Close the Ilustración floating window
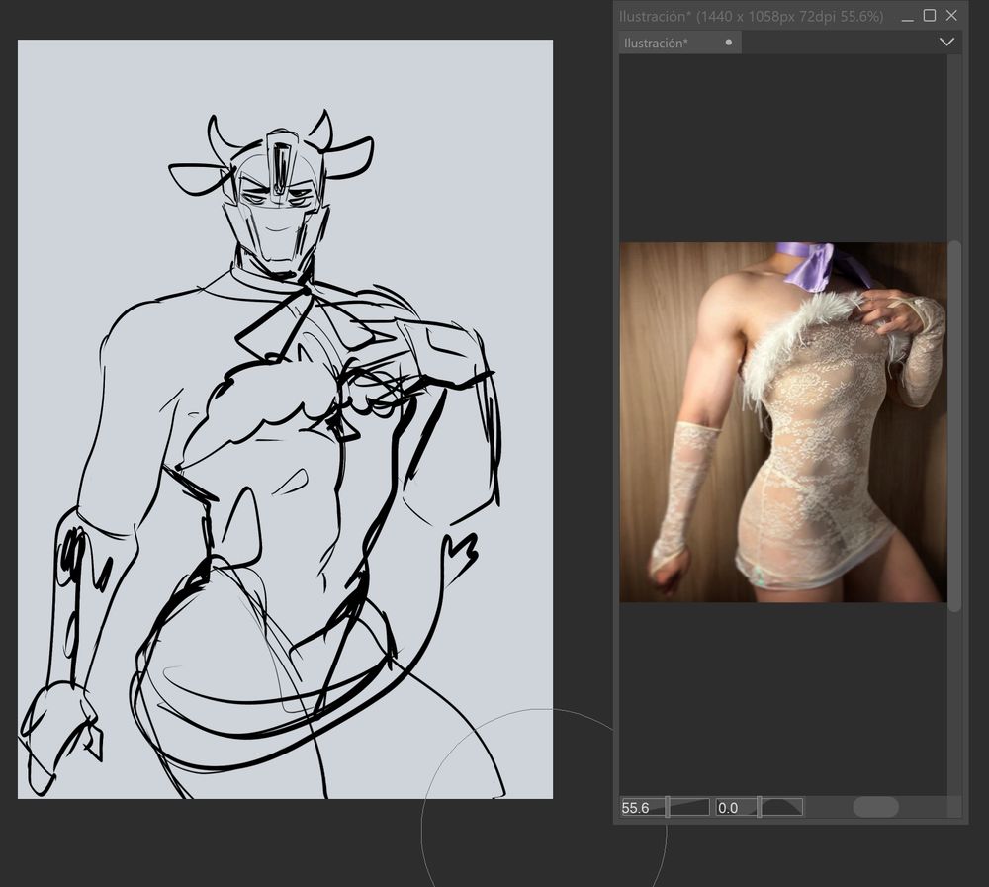 coord(951,16)
